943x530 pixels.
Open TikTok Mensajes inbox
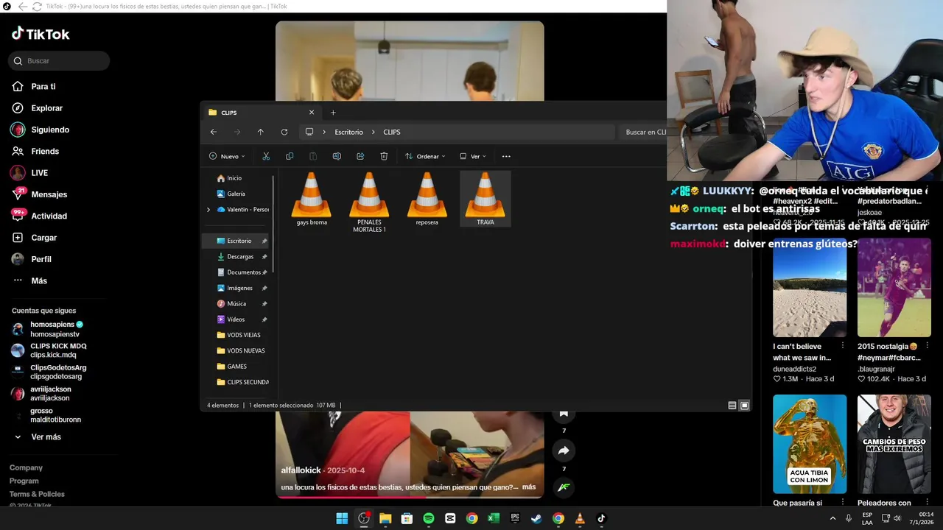[x=49, y=194]
